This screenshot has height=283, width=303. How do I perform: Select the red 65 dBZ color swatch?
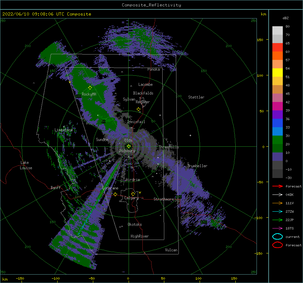277,47
